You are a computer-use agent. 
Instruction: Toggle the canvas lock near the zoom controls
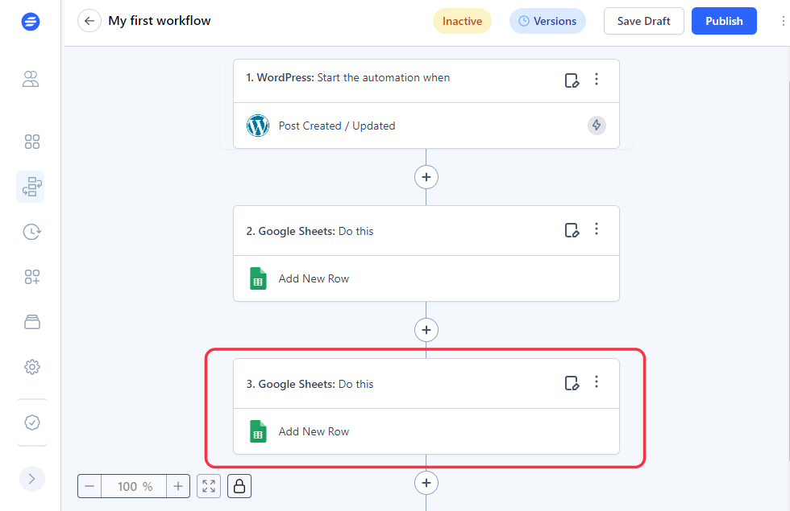239,486
